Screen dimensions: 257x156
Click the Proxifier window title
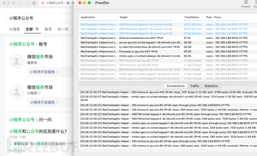point(102,3)
